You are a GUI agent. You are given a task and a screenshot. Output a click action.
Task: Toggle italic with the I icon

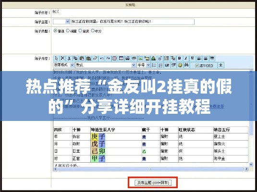tap(186, 59)
